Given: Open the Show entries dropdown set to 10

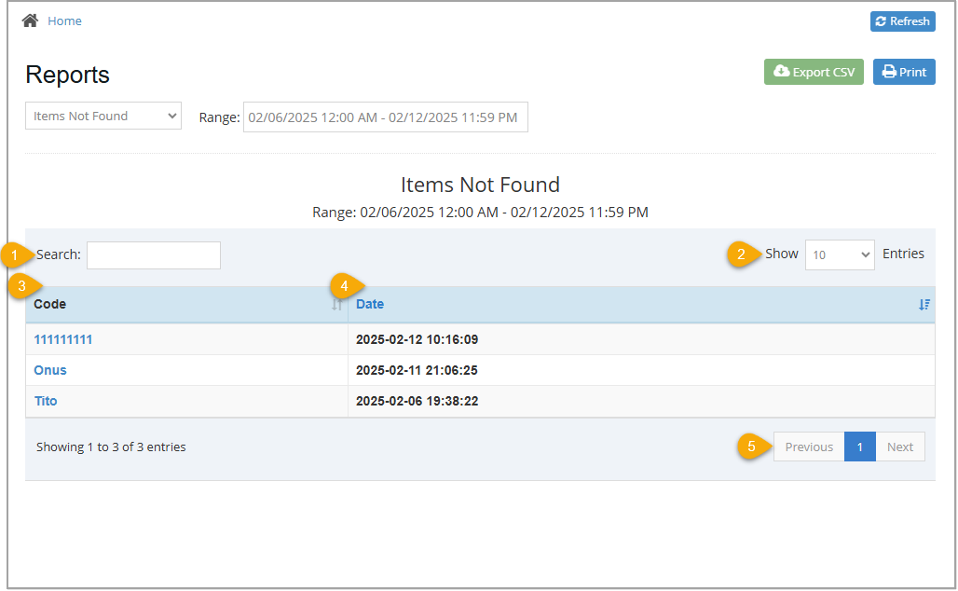Looking at the screenshot, I should coord(839,254).
